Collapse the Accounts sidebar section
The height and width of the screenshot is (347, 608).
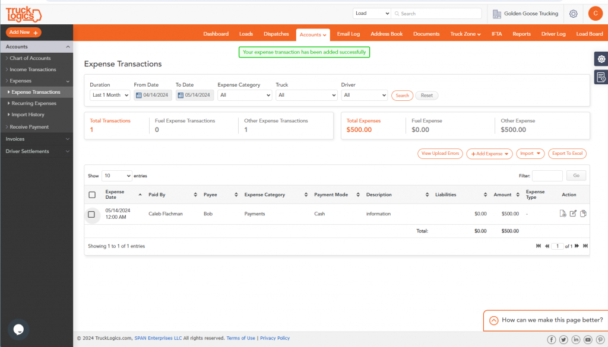[x=37, y=46]
